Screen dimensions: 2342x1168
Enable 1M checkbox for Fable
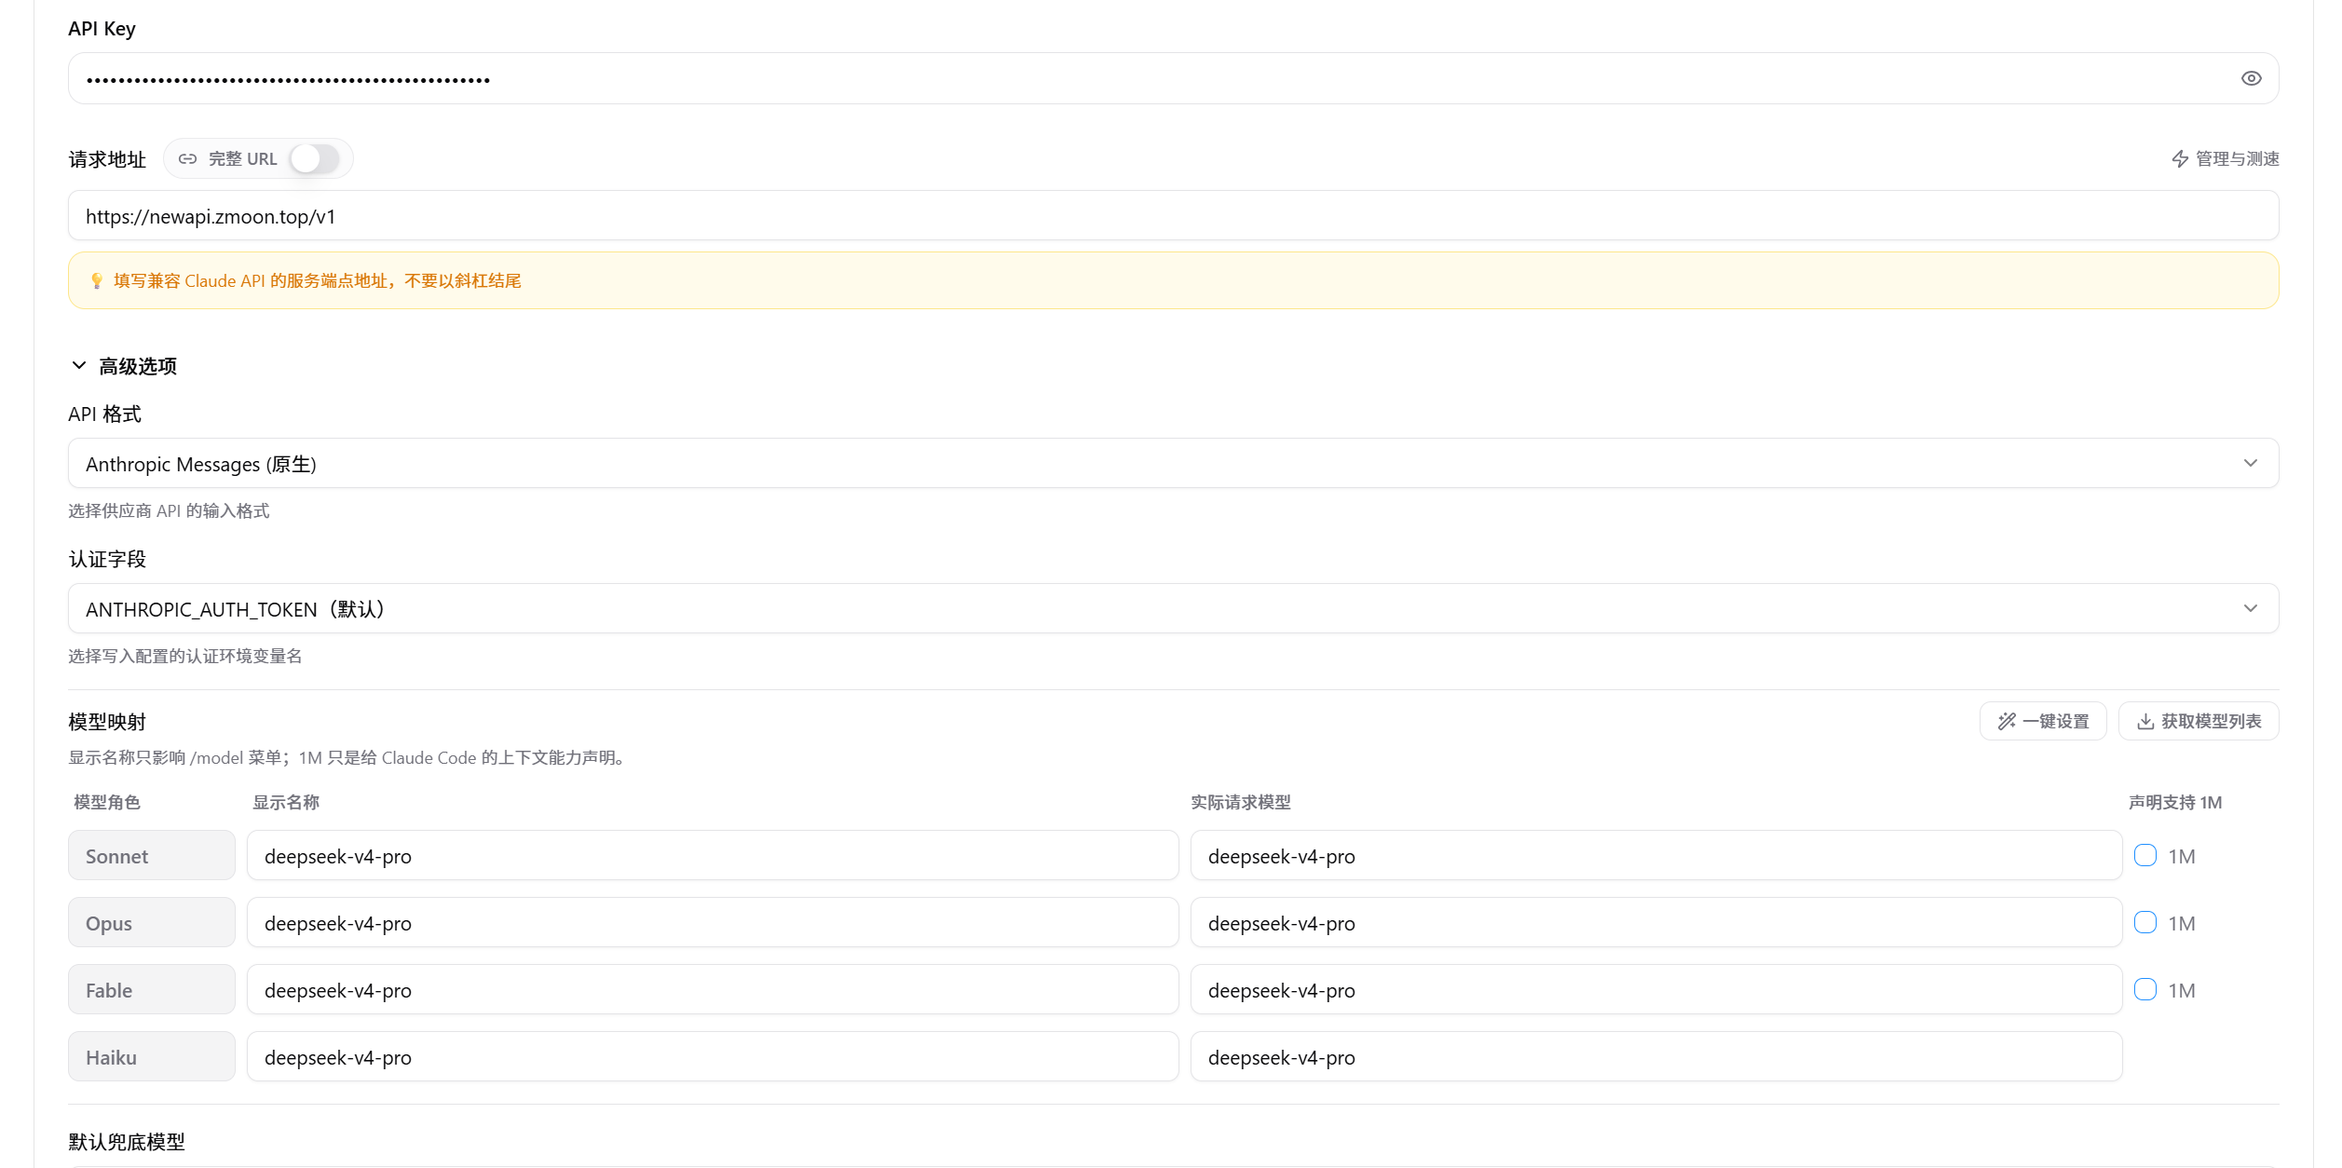coord(2145,989)
